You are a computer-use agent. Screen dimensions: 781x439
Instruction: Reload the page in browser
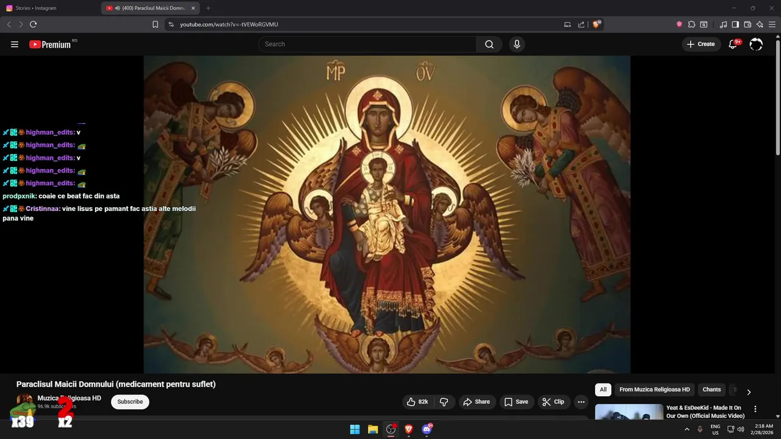point(33,24)
